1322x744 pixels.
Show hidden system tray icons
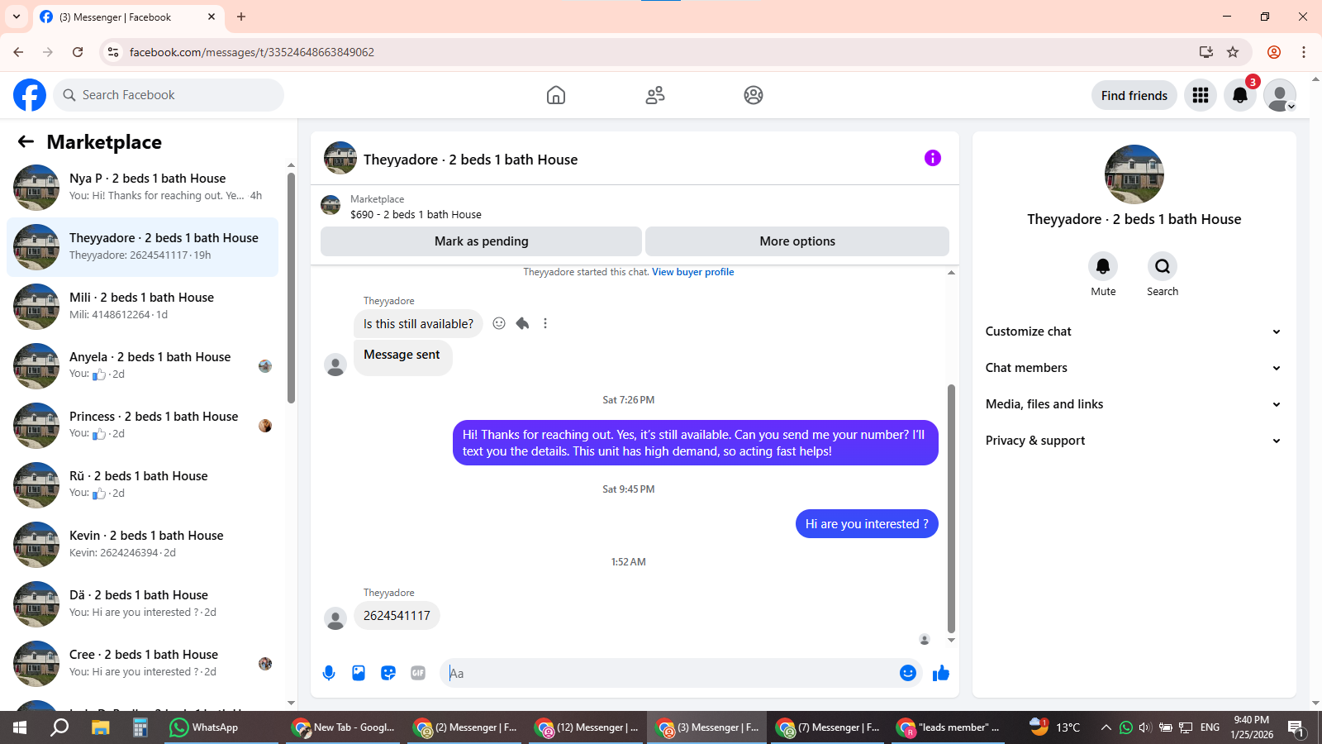click(x=1106, y=727)
